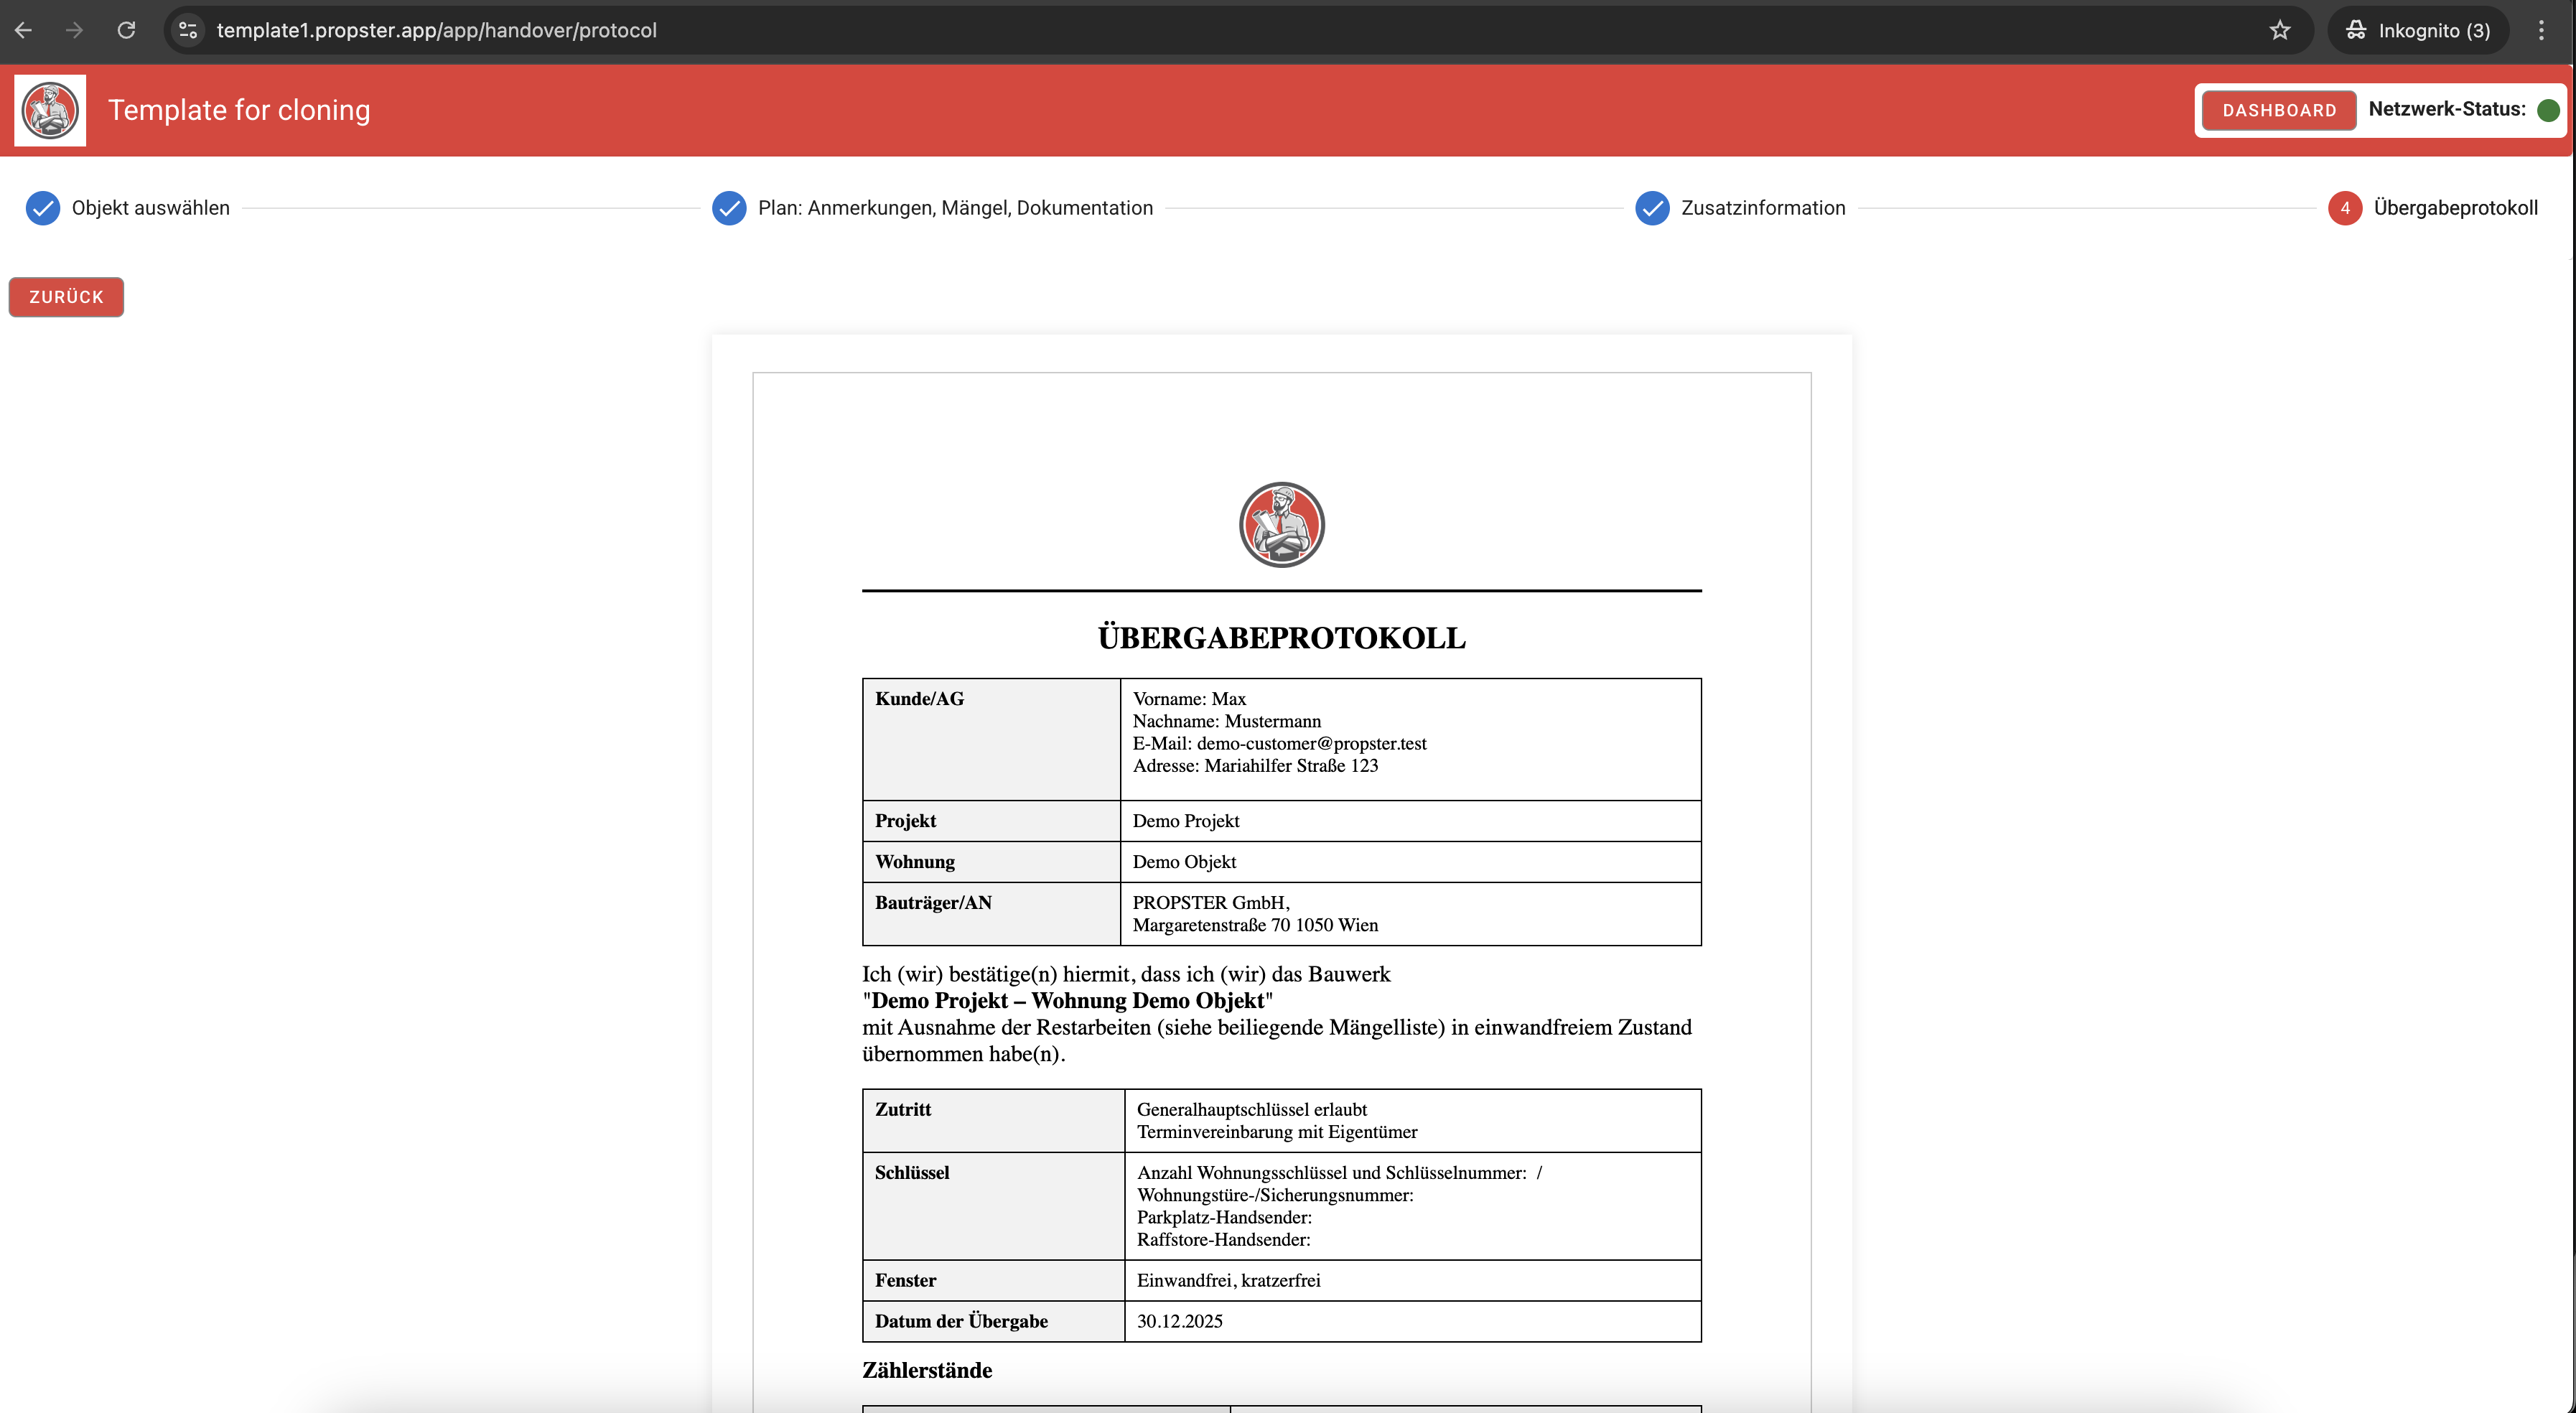Reload the page with refresh icon
This screenshot has width=2576, height=1413.
pyautogui.click(x=126, y=30)
